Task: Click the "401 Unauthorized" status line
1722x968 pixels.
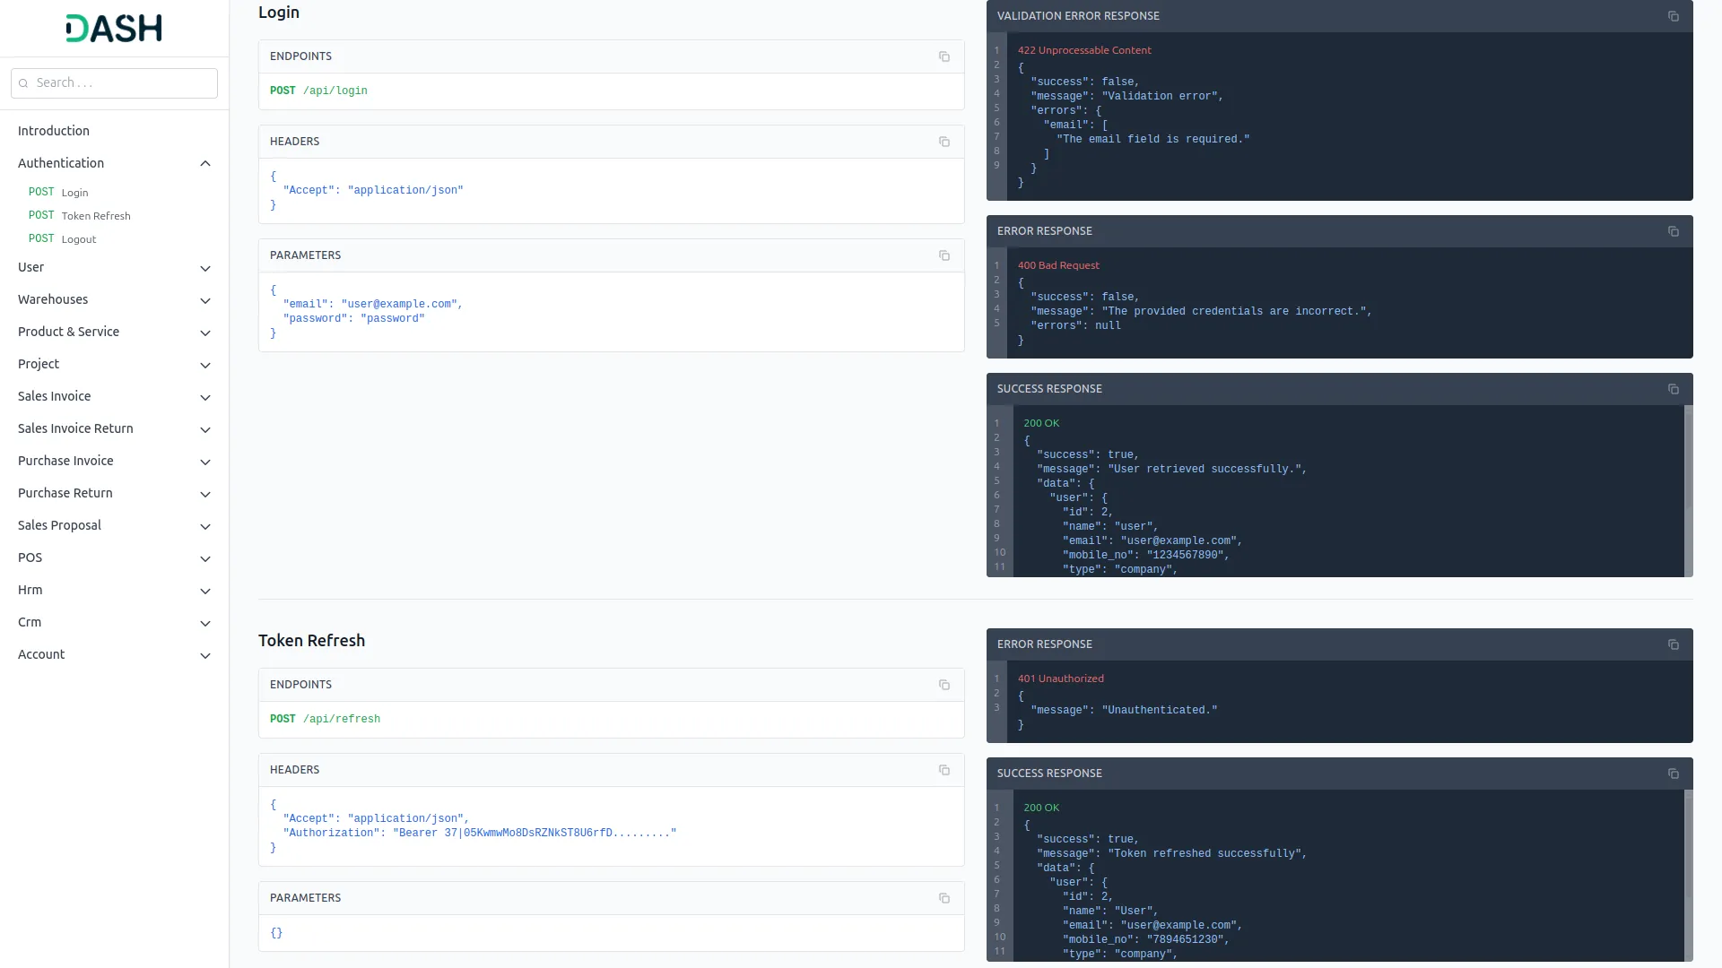Action: tap(1061, 678)
